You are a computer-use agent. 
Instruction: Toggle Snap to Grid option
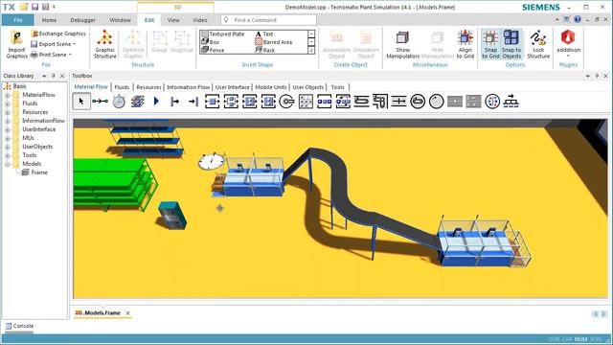click(x=490, y=44)
